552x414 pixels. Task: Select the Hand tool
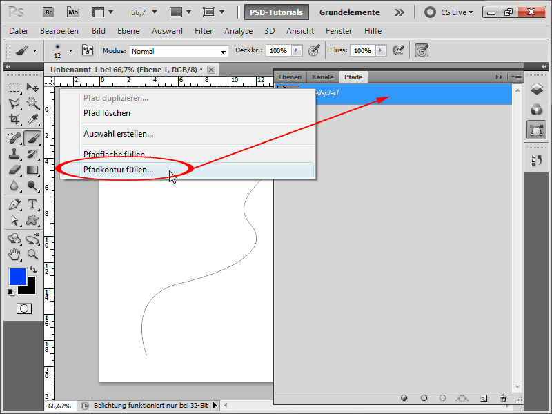coord(14,255)
